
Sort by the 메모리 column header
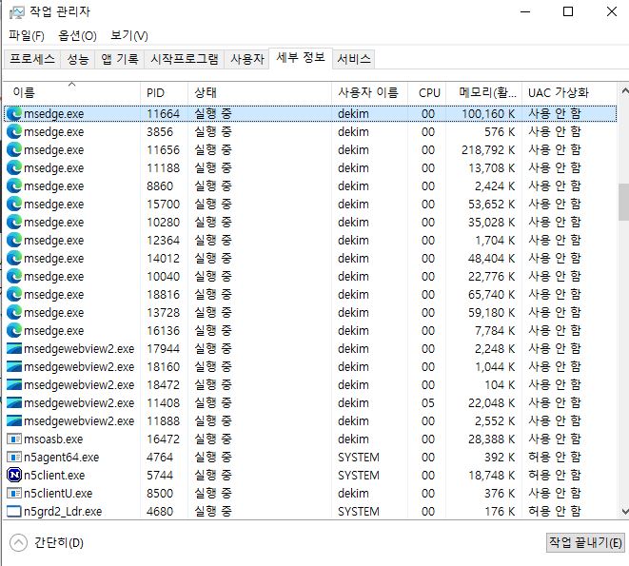pyautogui.click(x=483, y=92)
